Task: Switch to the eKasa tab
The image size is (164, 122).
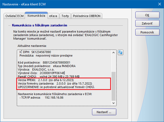Action: 53,16
